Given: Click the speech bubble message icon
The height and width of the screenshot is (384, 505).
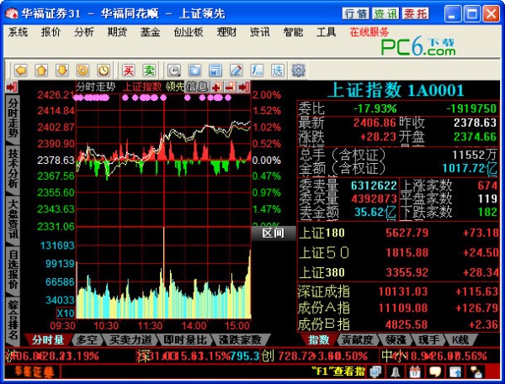Looking at the screenshot, I should pyautogui.click(x=435, y=371).
